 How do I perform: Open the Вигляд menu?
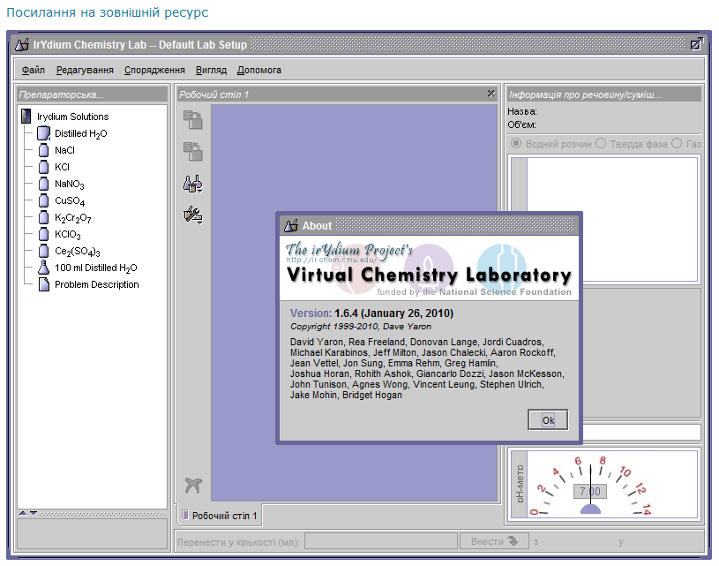(211, 70)
